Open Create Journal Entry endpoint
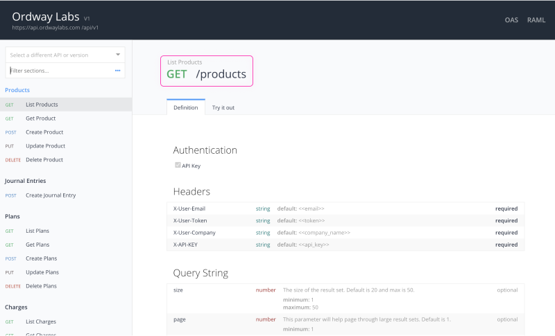 (51, 195)
